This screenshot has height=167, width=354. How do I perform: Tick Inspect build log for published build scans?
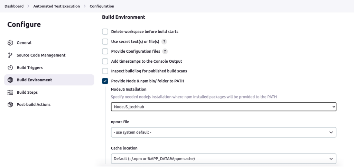point(105,71)
